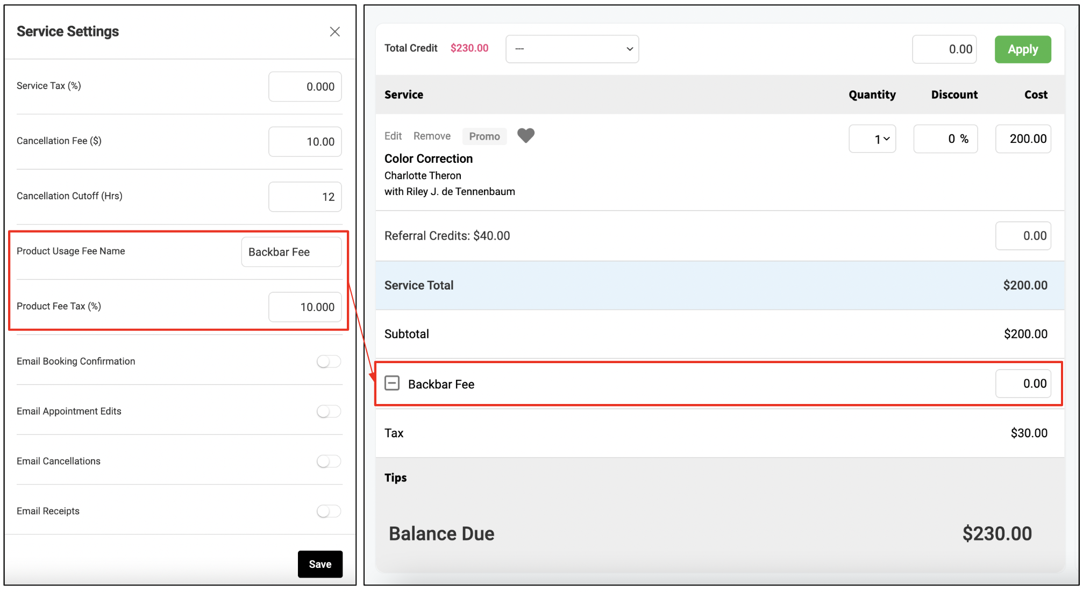Apply the total credit amount

point(1022,49)
